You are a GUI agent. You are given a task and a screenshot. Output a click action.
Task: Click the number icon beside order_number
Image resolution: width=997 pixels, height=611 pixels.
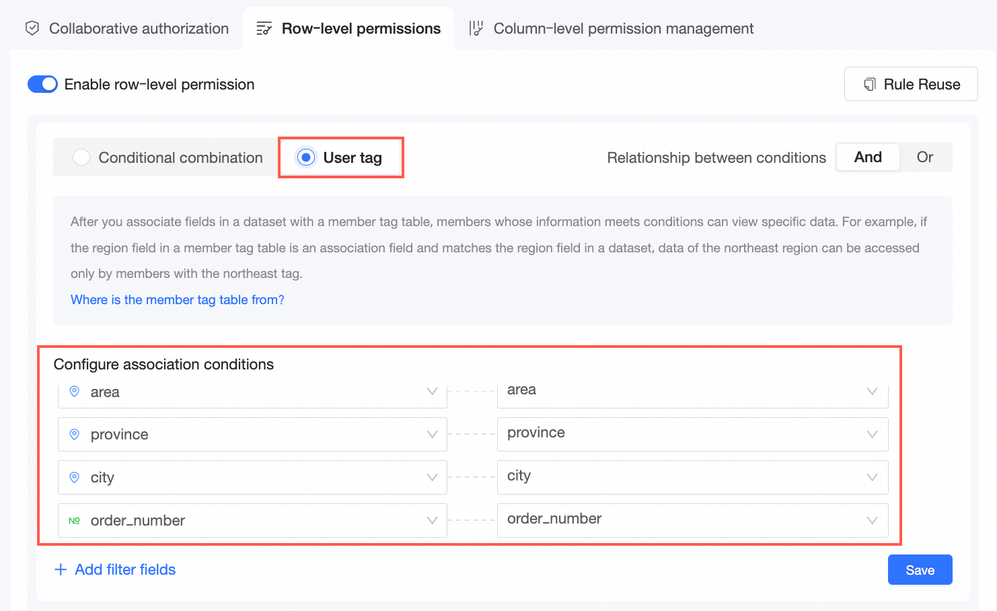tap(75, 521)
